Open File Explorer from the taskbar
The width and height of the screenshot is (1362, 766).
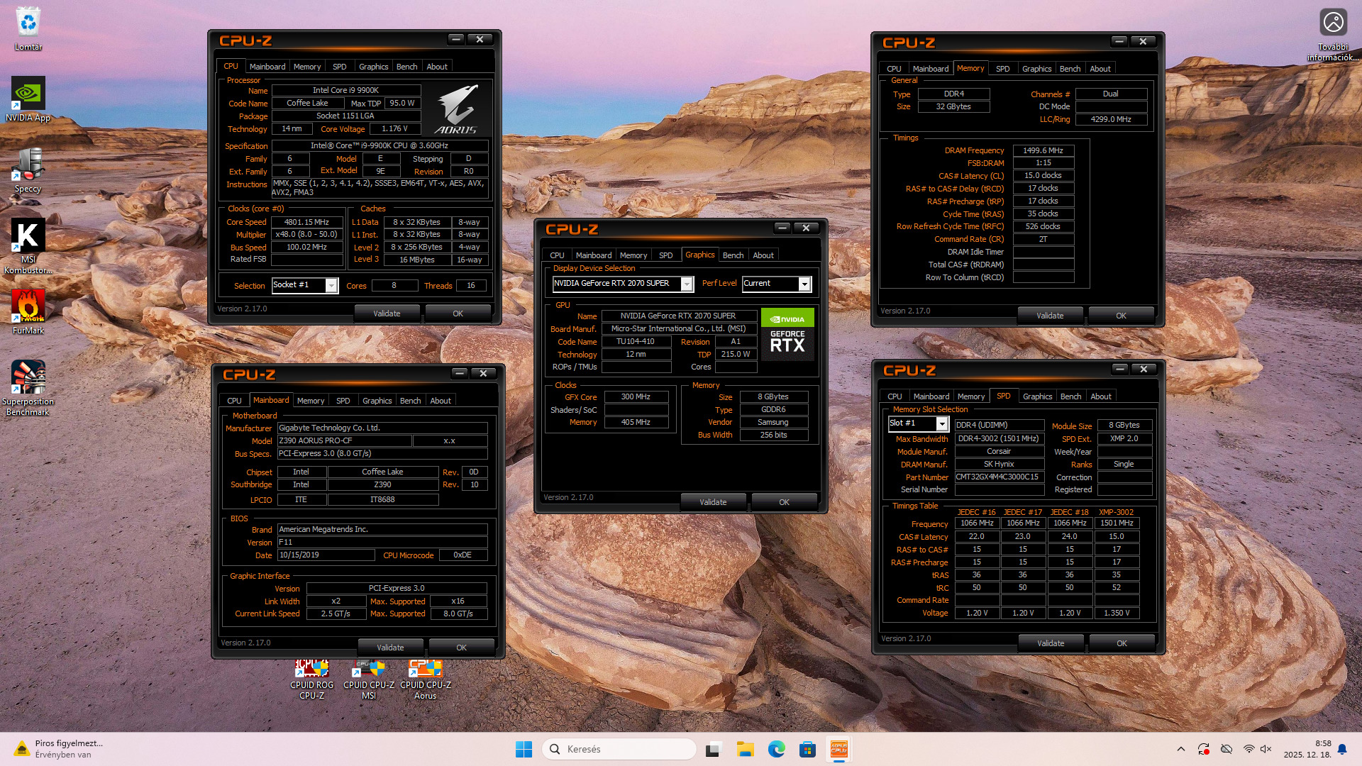[745, 749]
